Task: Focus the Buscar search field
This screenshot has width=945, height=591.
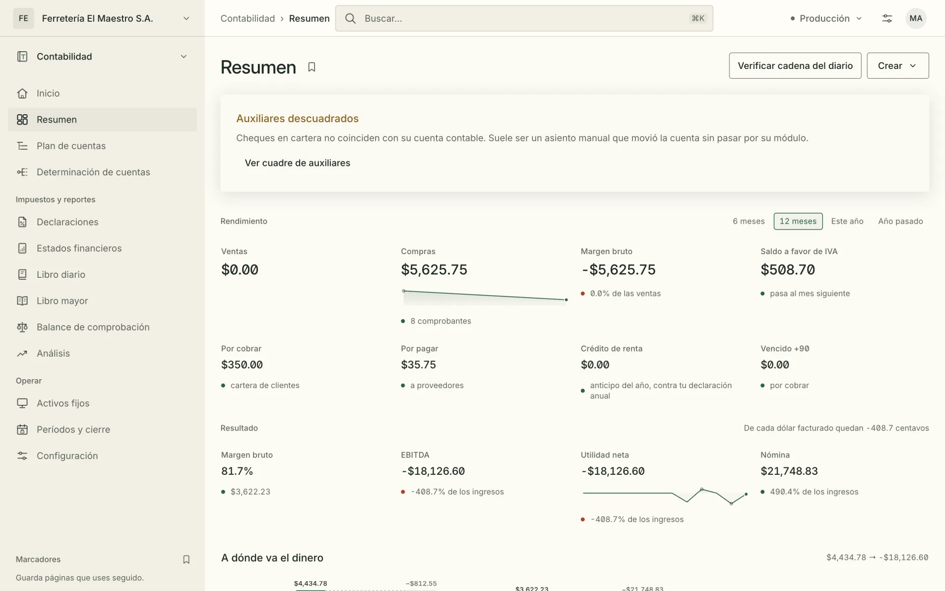Action: pos(524,18)
